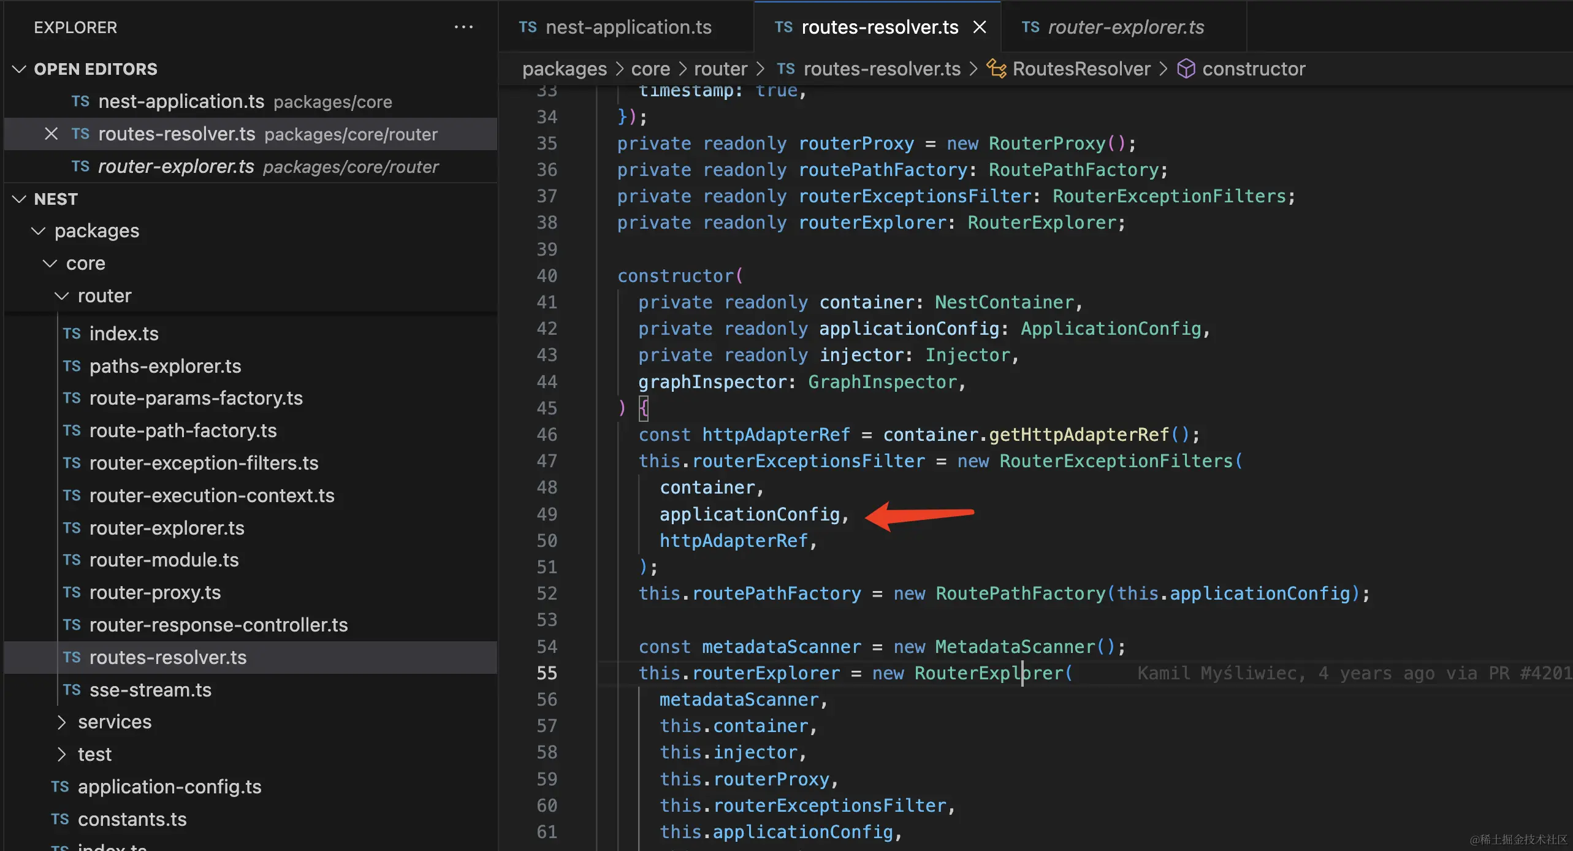Click NestContainer type on line 41
Viewport: 1573px width, 851px height.
point(1004,302)
